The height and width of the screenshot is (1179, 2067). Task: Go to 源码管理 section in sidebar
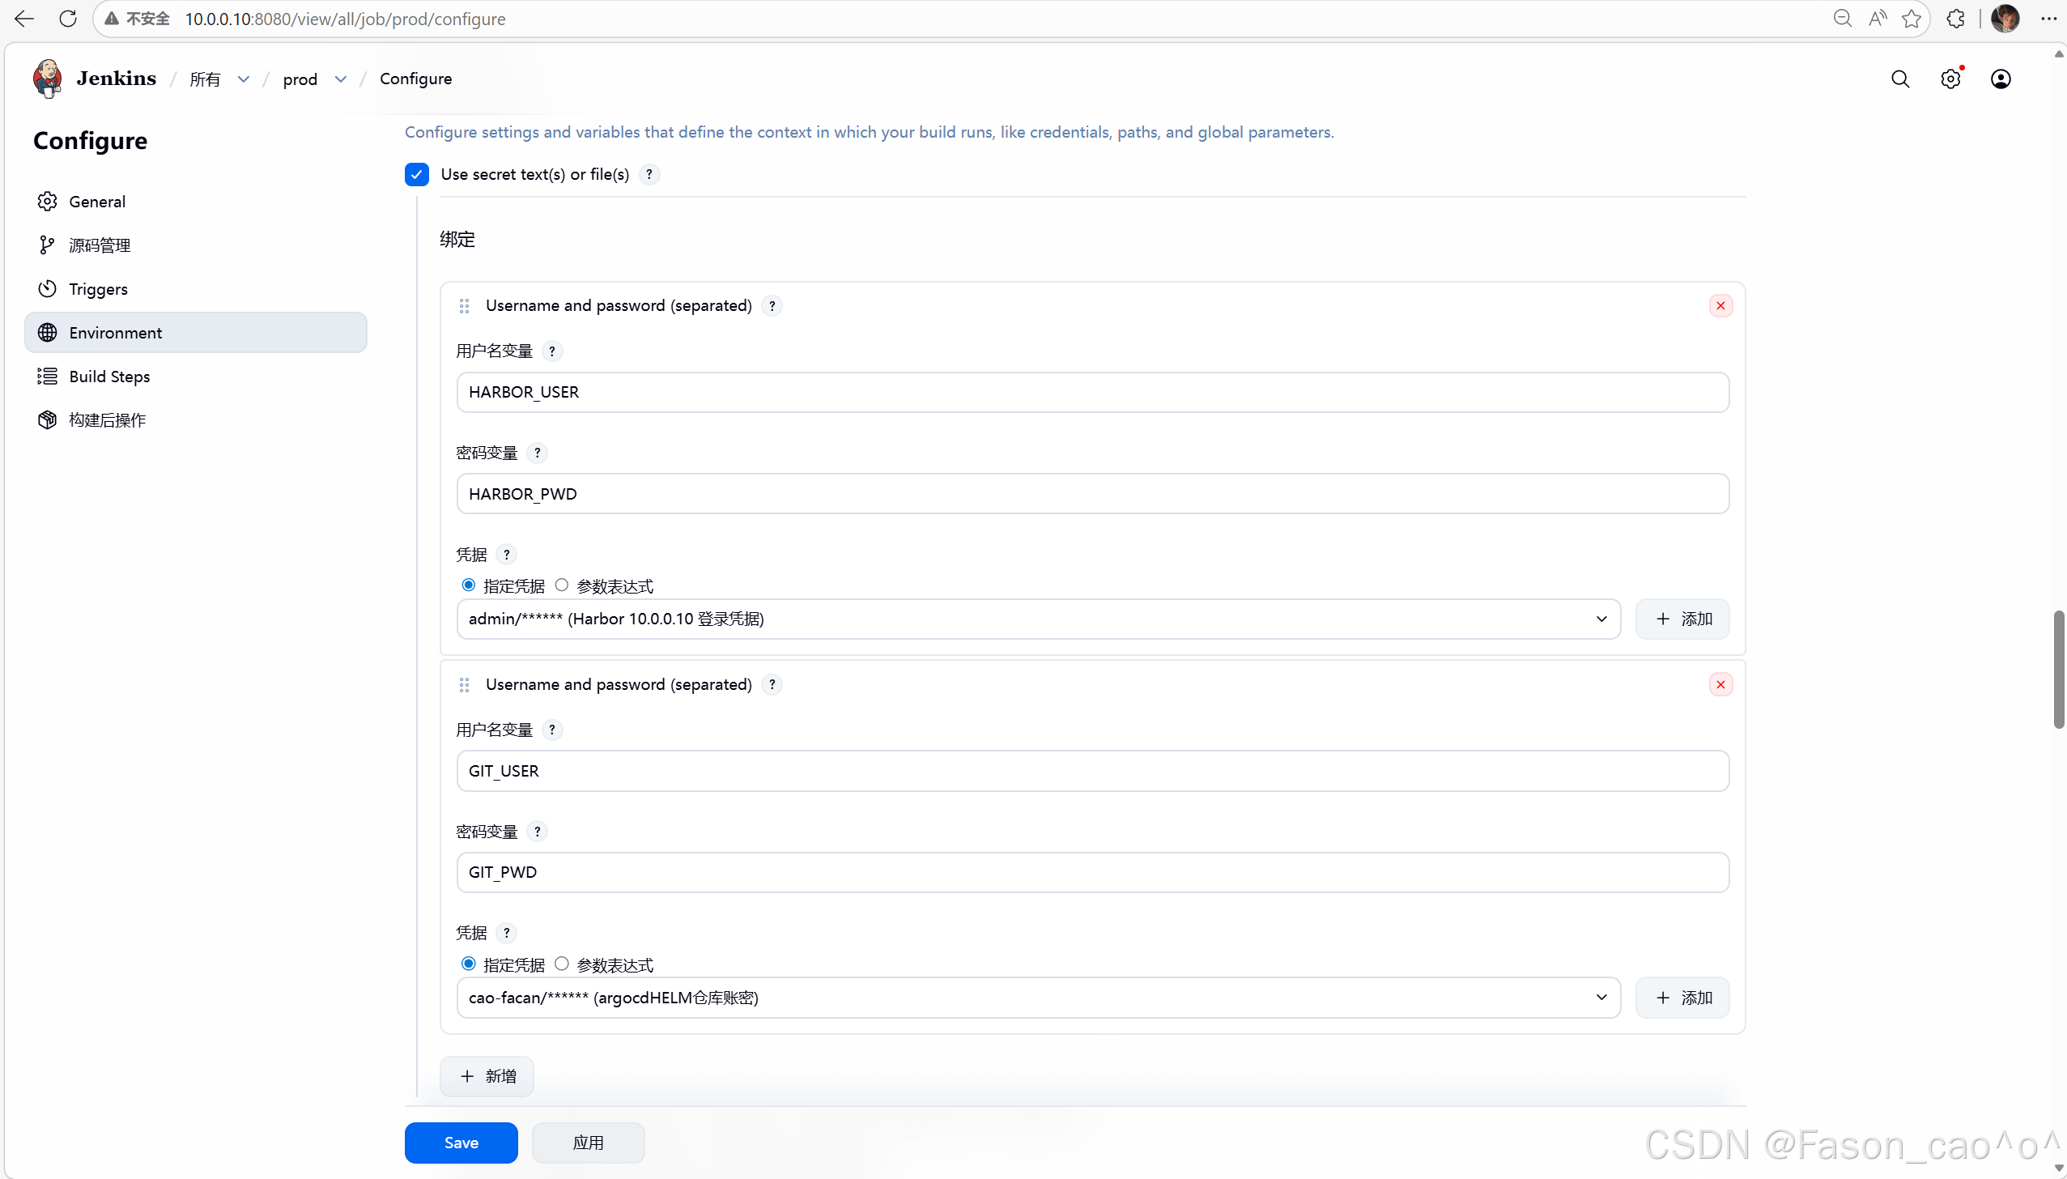point(100,245)
